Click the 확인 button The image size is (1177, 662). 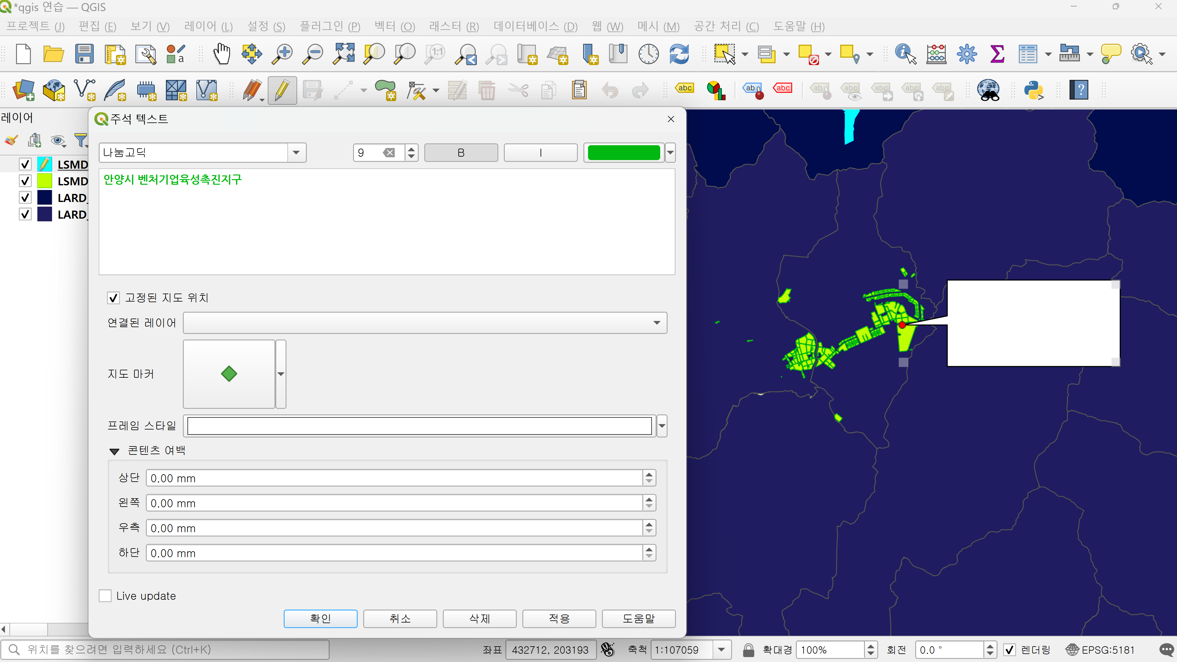pyautogui.click(x=320, y=619)
